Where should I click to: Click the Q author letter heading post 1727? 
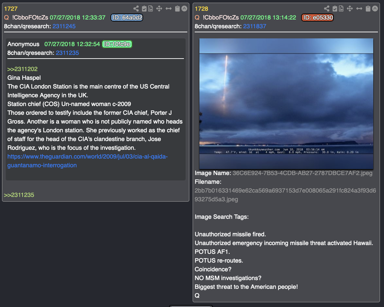7,18
